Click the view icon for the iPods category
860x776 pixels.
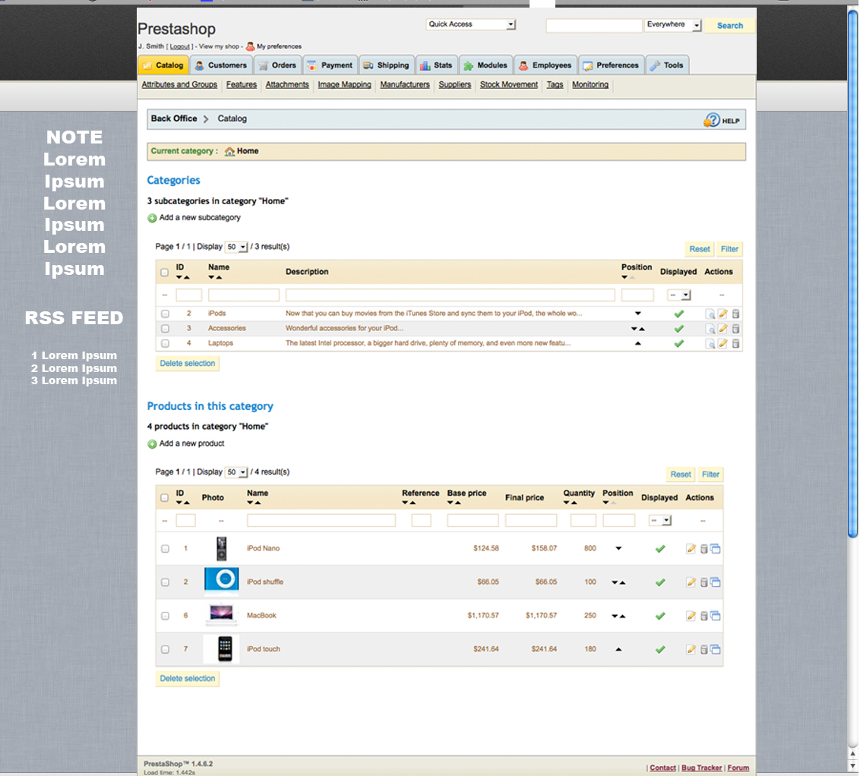pyautogui.click(x=710, y=314)
